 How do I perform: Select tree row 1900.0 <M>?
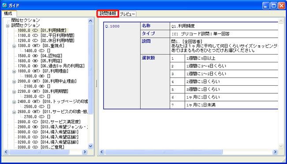click(37, 76)
